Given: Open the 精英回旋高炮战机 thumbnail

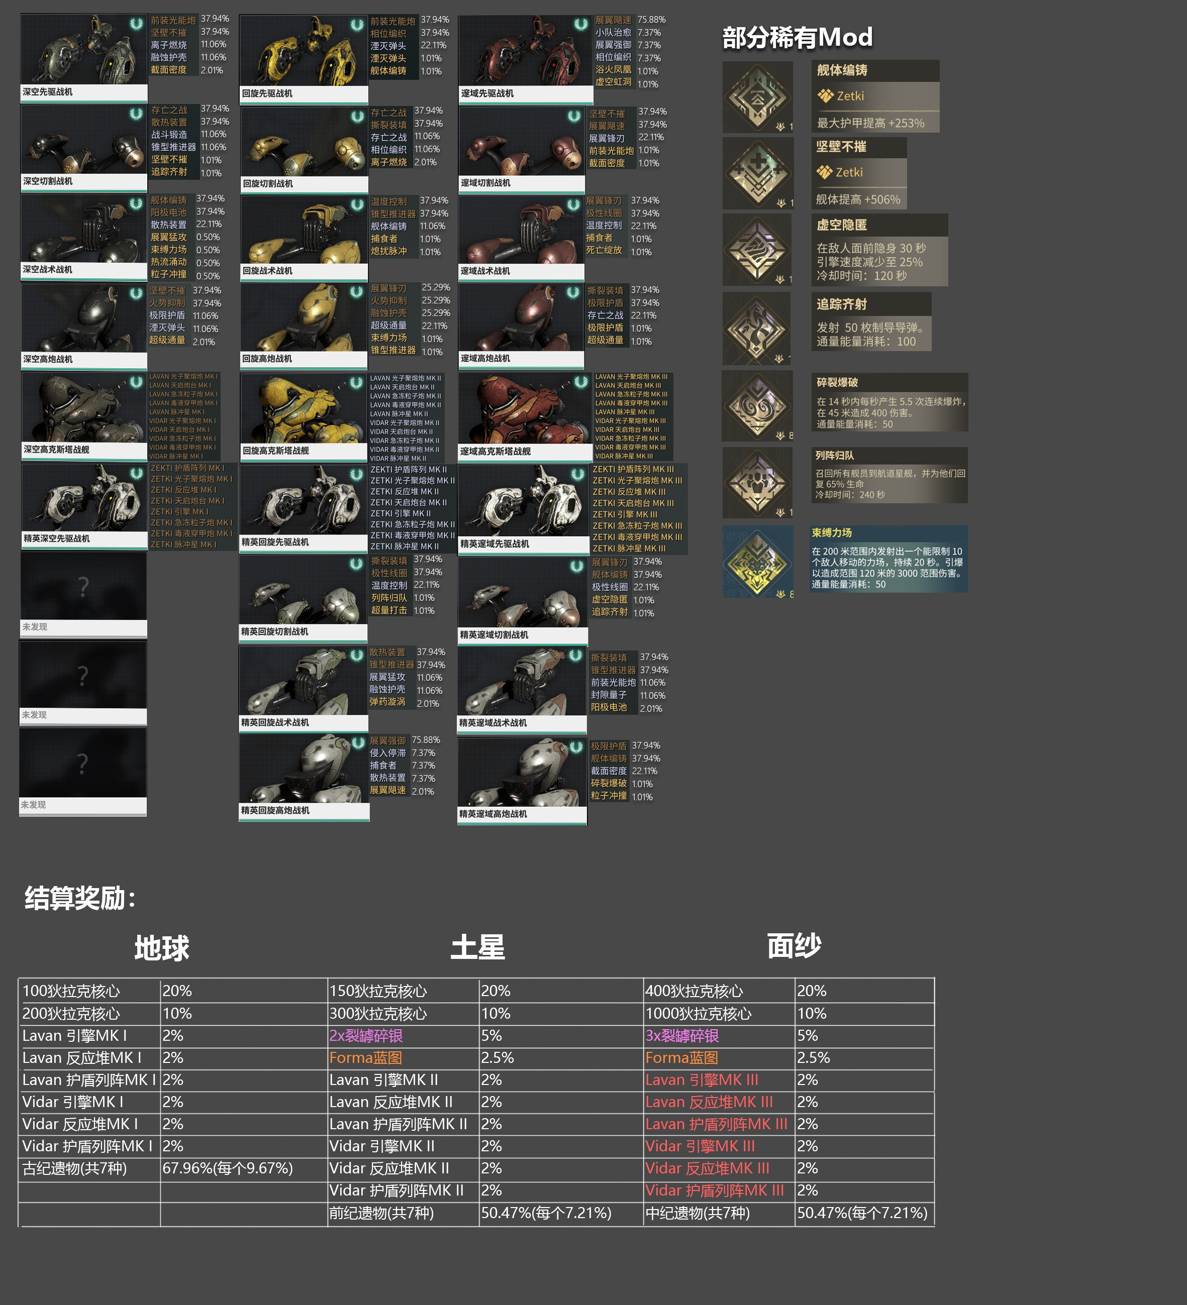Looking at the screenshot, I should pyautogui.click(x=305, y=778).
